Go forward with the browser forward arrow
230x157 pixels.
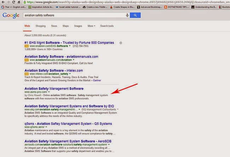point(8,2)
